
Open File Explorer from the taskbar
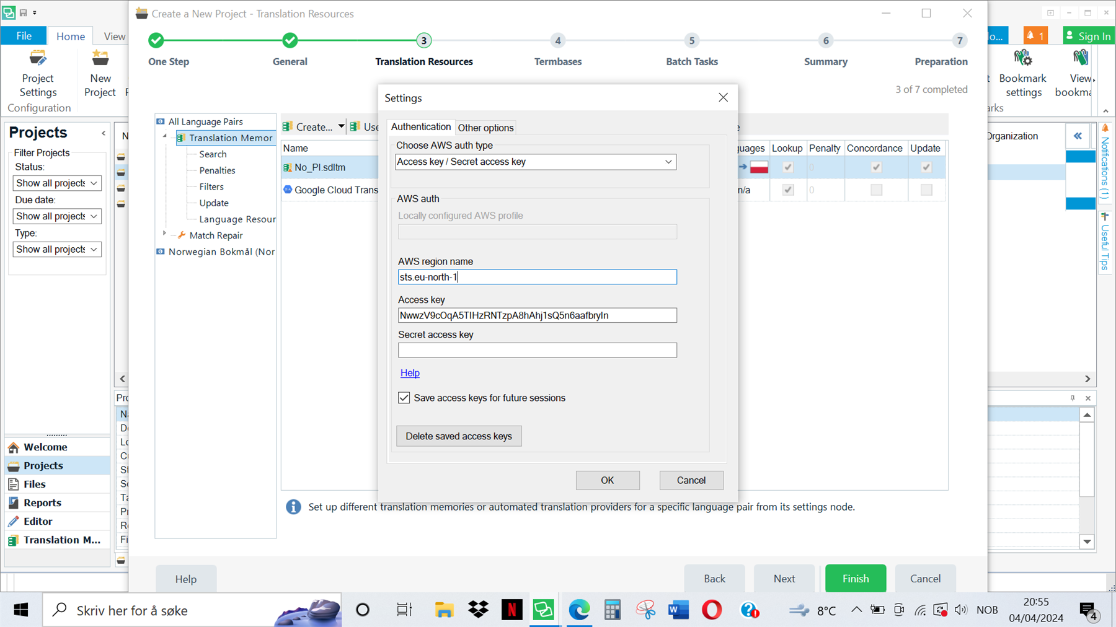tap(444, 610)
